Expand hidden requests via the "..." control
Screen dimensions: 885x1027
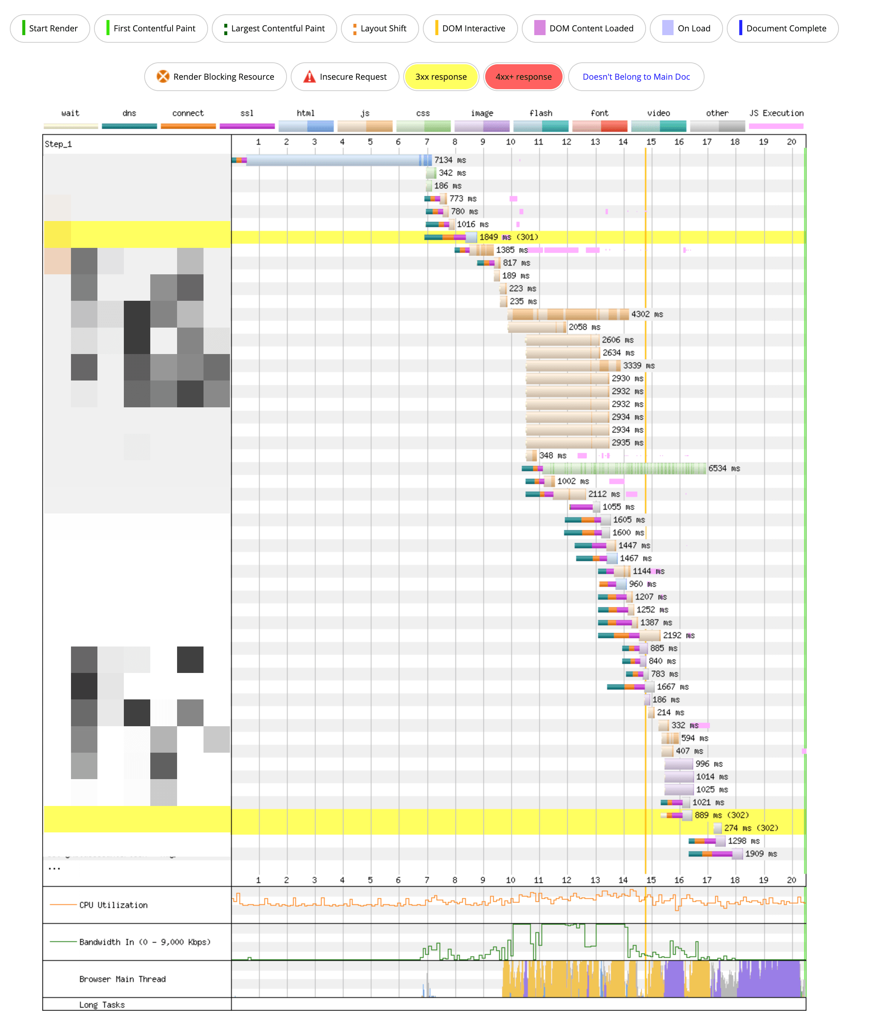click(x=54, y=868)
